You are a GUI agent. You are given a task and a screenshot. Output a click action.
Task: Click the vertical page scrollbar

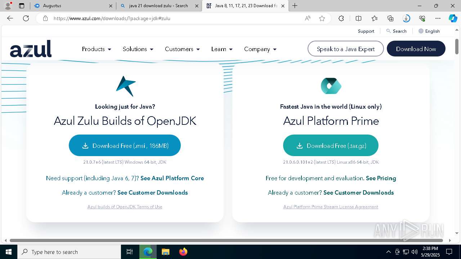(x=457, y=46)
